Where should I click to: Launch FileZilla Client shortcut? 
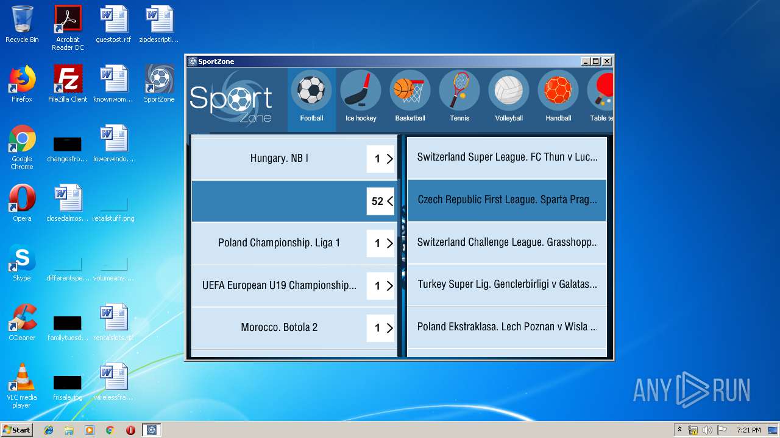[x=68, y=84]
